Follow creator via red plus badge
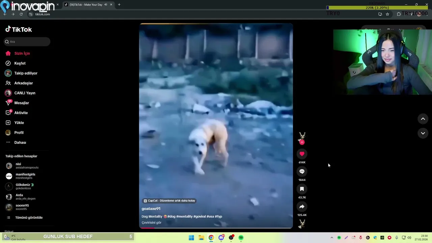Image resolution: width=432 pixels, height=243 pixels. 302,142
